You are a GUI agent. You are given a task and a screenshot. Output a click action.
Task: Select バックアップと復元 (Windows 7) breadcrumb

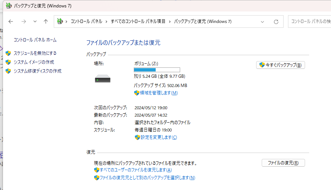click(x=203, y=21)
